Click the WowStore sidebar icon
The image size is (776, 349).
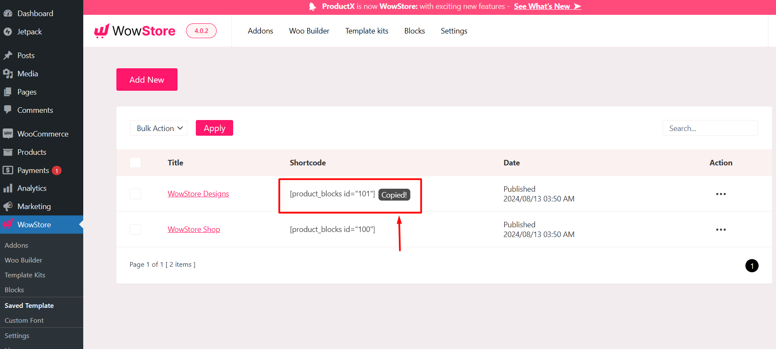pyautogui.click(x=8, y=223)
